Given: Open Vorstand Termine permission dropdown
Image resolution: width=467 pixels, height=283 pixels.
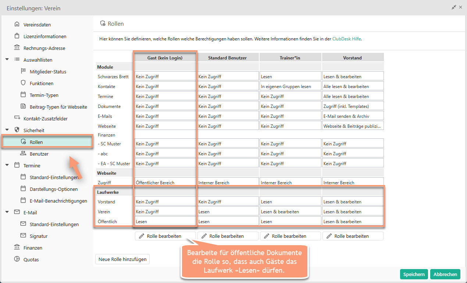Looking at the screenshot, I should (x=353, y=96).
